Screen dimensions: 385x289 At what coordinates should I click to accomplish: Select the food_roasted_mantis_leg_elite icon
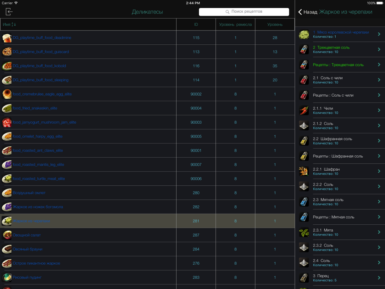(x=7, y=165)
